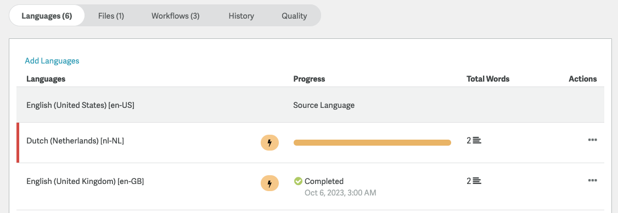Image resolution: width=618 pixels, height=213 pixels.
Task: Click the English (United Kingdom) [en-GB] language name
Action: [85, 181]
